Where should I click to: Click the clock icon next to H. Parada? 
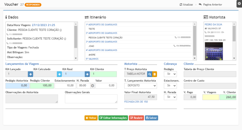[92, 86]
